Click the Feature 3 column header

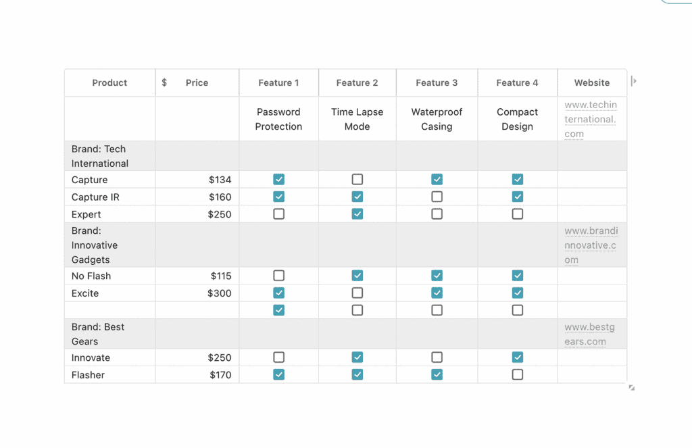[437, 83]
